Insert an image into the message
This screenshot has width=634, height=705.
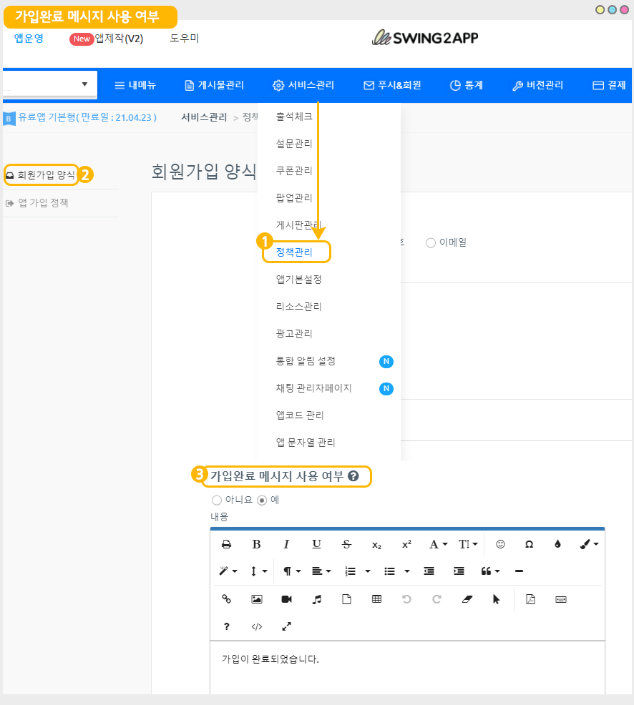point(257,599)
